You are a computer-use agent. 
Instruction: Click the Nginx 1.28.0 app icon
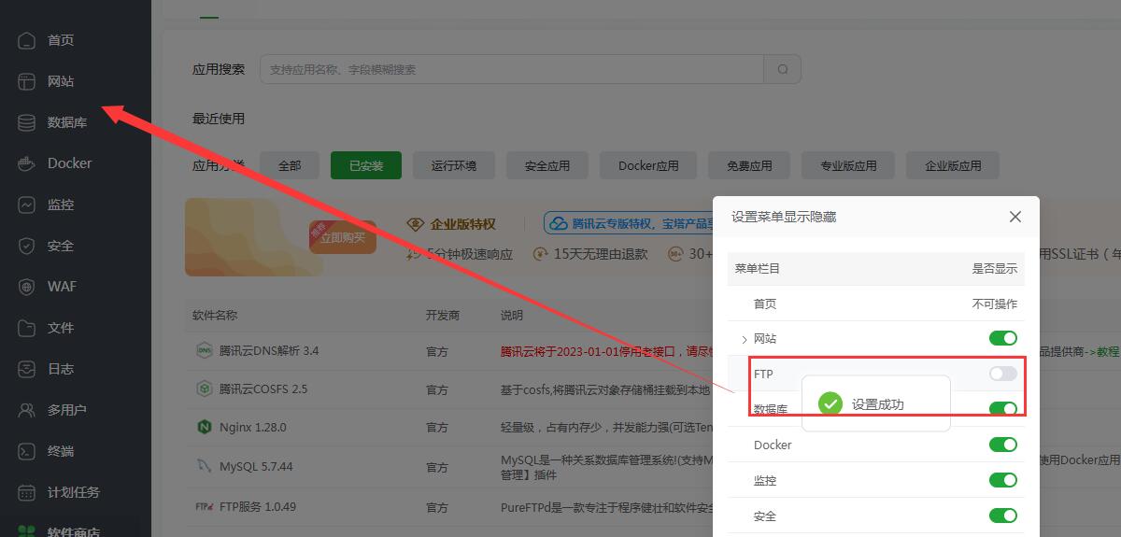pyautogui.click(x=204, y=427)
